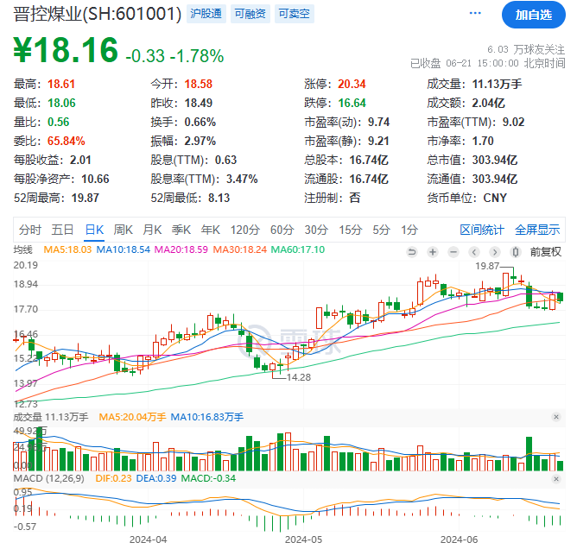Click the 52周最高 19.87 value
This screenshot has width=577, height=549.
(85, 198)
